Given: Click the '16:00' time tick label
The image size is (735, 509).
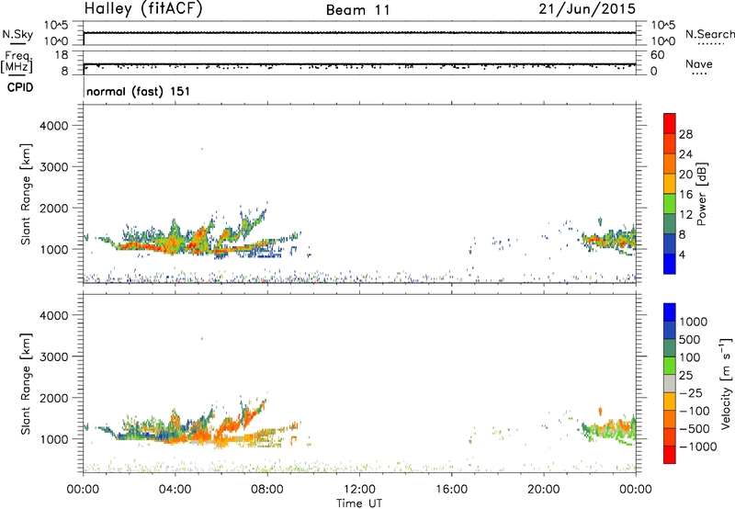Looking at the screenshot, I should click(451, 490).
